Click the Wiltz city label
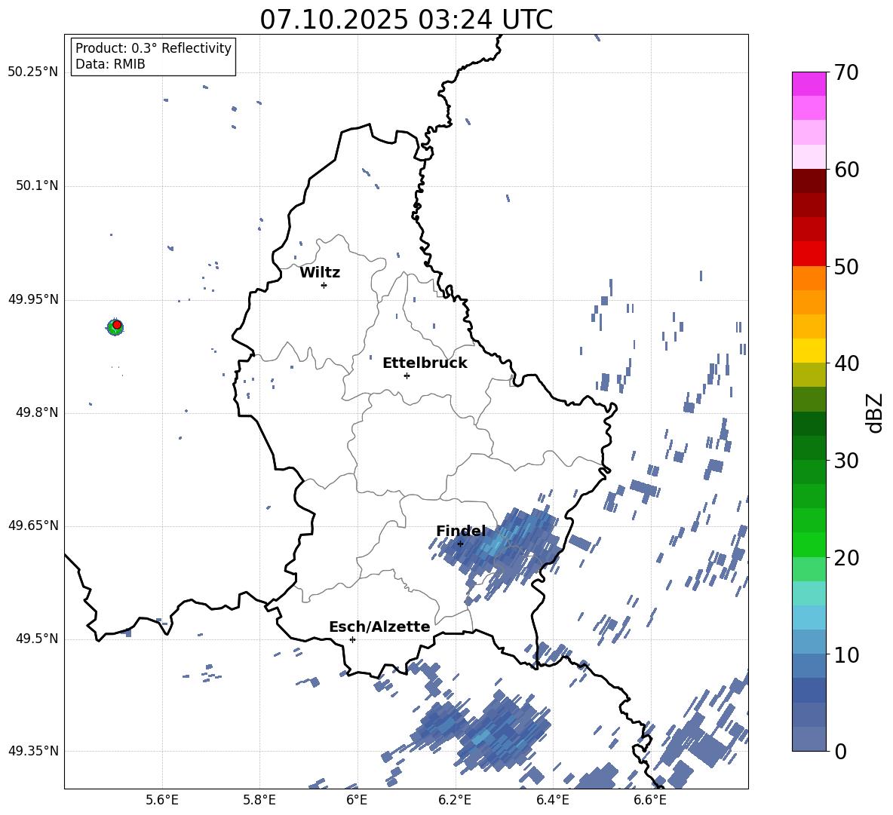Screen dimensions: 893x815 [320, 273]
